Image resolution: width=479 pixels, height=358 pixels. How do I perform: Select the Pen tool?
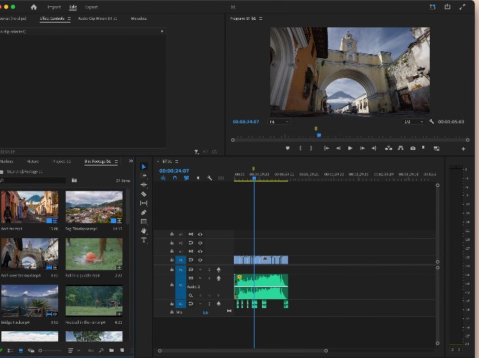(x=144, y=212)
